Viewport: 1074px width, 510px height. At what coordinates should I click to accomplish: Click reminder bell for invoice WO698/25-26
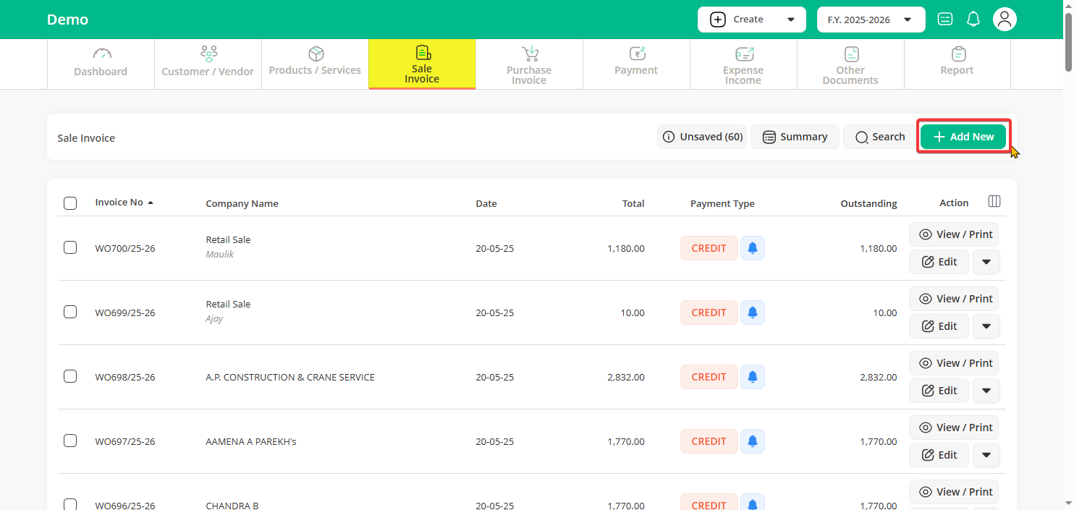click(753, 377)
